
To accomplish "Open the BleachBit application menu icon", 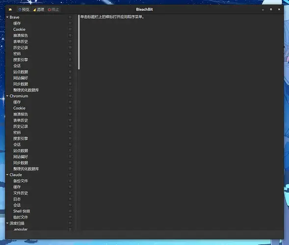I will coord(10,9).
